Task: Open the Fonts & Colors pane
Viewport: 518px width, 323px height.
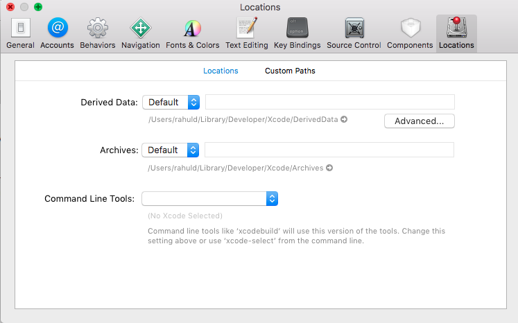Action: point(193,33)
